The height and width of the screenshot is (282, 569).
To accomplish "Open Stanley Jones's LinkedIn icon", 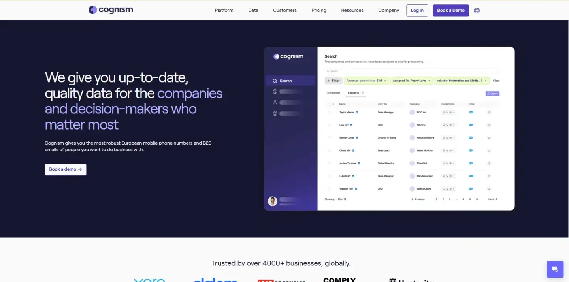I will click(x=357, y=138).
